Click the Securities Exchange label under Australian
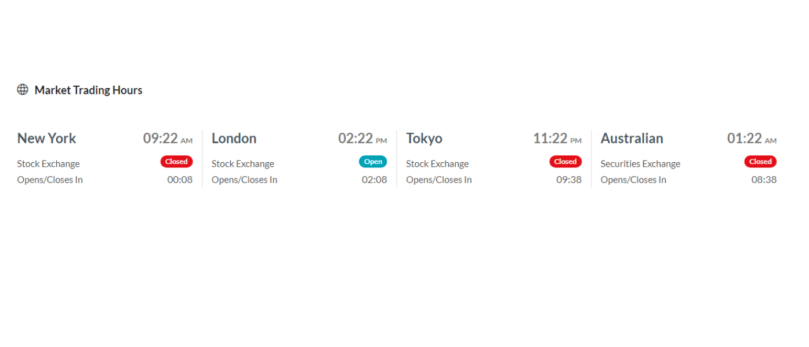 (x=640, y=164)
